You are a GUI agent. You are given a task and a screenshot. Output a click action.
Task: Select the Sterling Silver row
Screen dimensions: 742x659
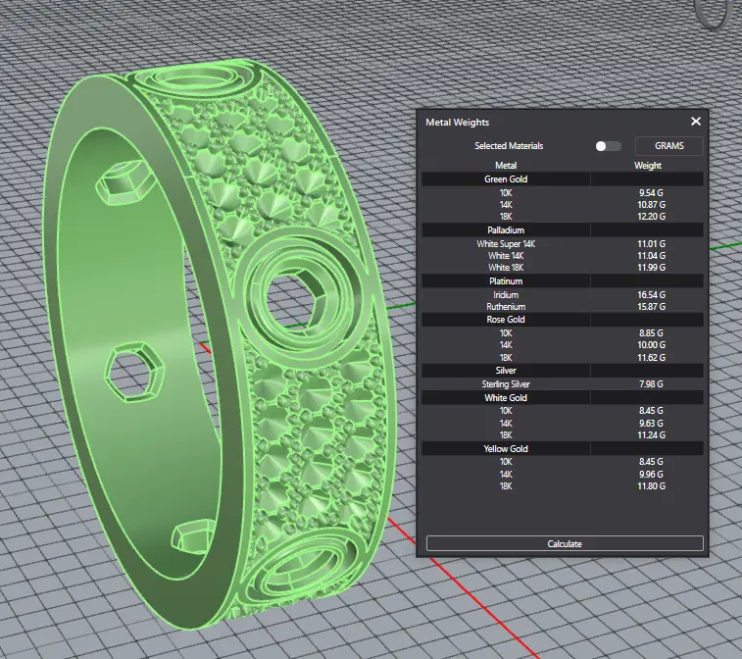click(506, 384)
